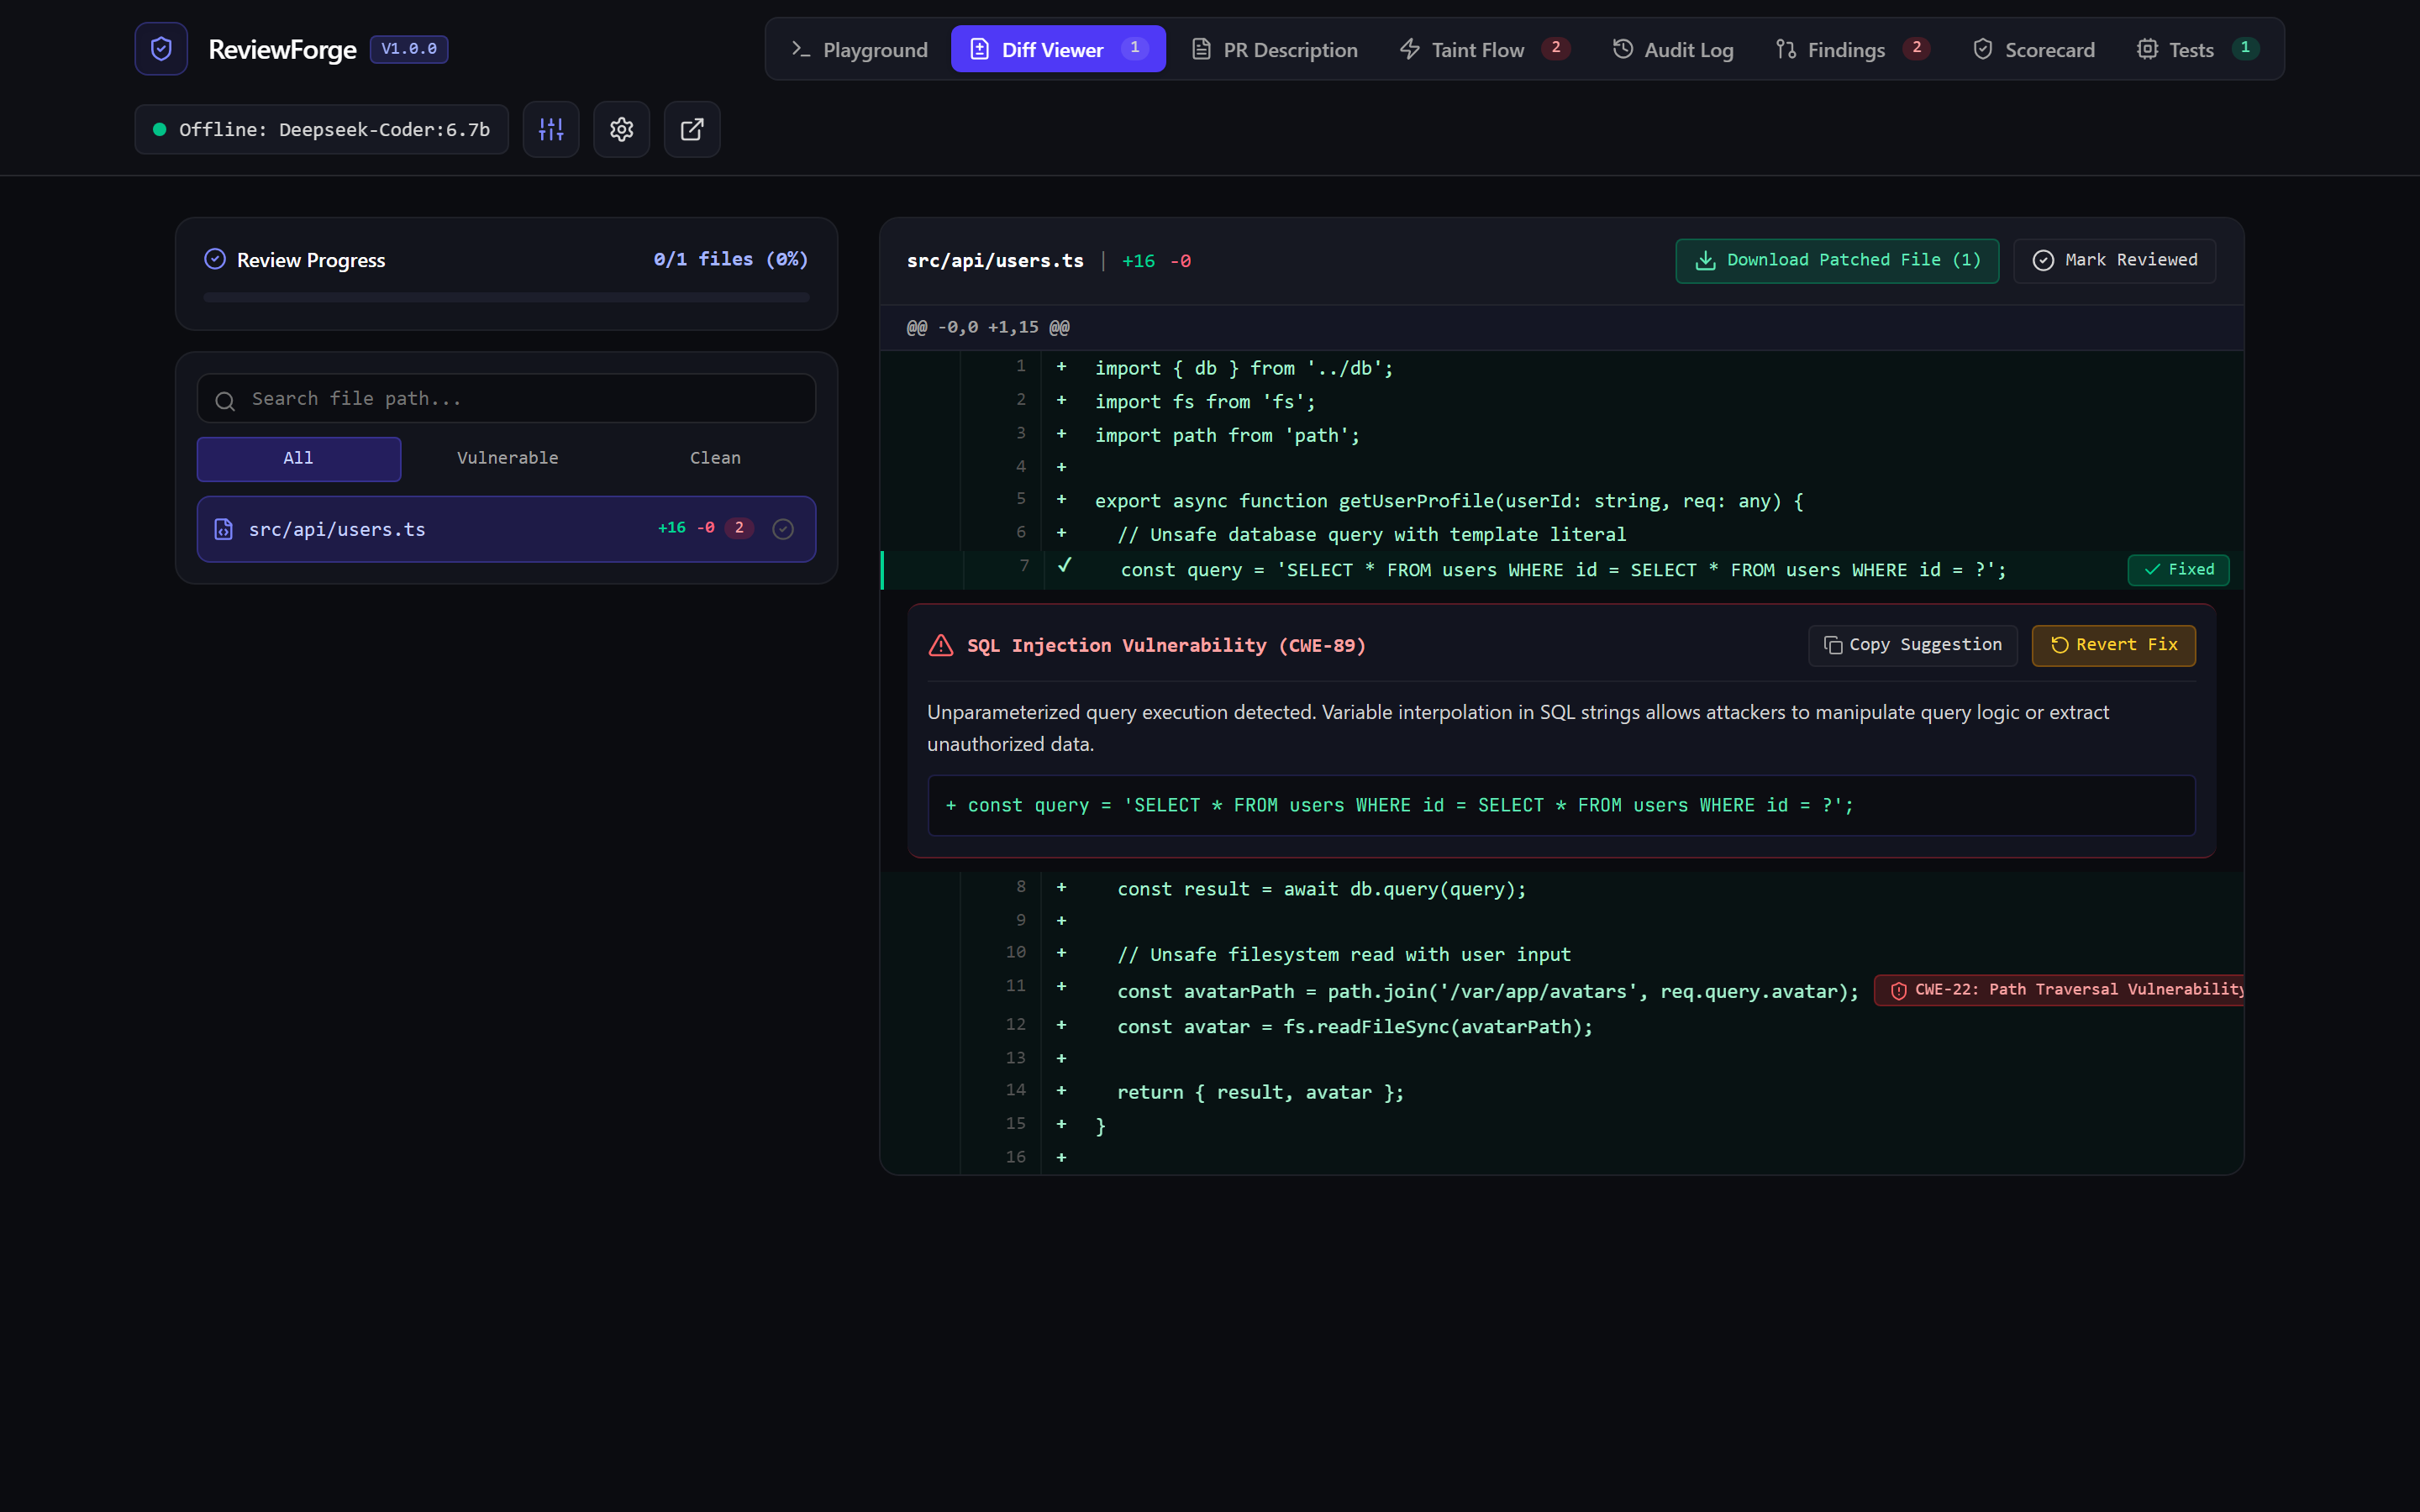Viewport: 2420px width, 1512px height.
Task: Click the suggested fix code snippet box
Action: click(1561, 805)
